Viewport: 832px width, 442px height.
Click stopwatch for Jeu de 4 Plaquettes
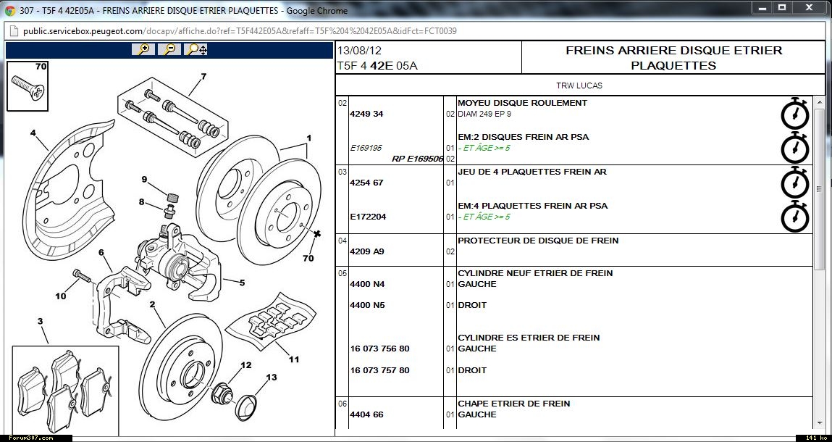[x=794, y=183]
